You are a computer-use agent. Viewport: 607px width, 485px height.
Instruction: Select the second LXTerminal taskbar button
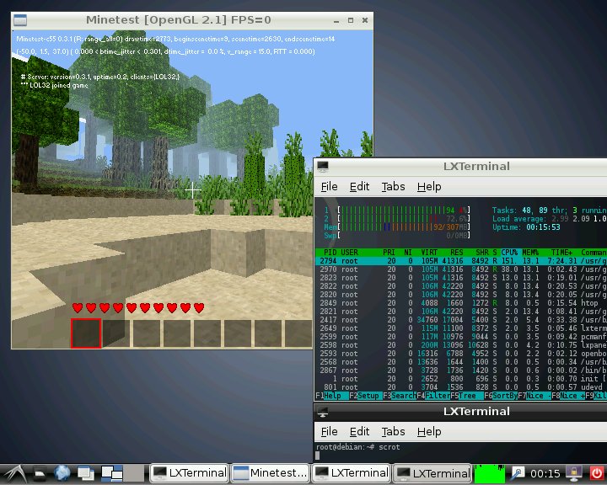coord(352,473)
